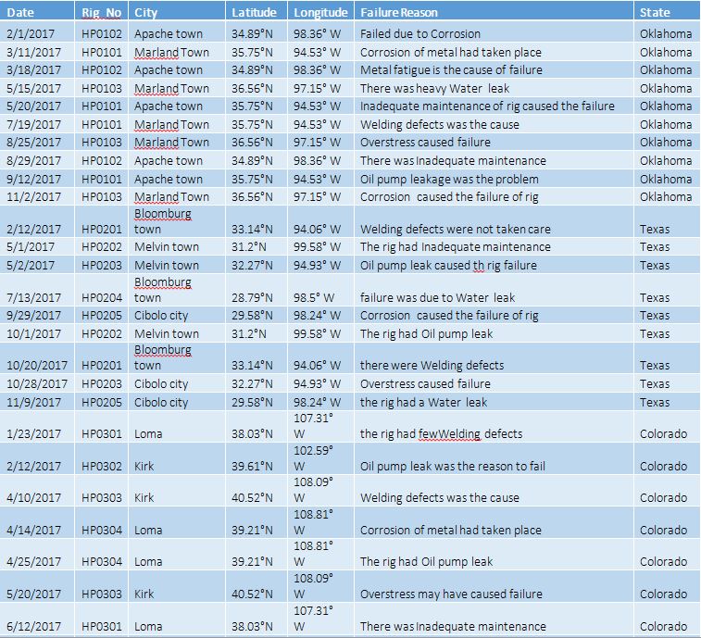The width and height of the screenshot is (701, 638).
Task: Select the Latitude column header
Action: pos(257,12)
